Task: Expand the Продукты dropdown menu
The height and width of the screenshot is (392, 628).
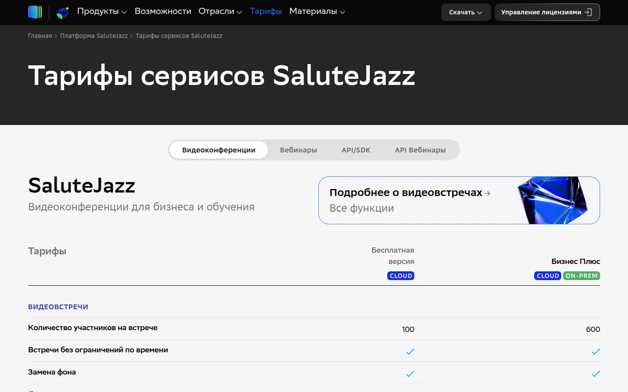Action: pyautogui.click(x=102, y=11)
